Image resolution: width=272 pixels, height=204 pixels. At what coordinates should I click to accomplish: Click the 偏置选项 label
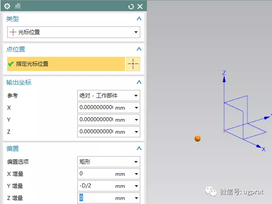(18, 162)
